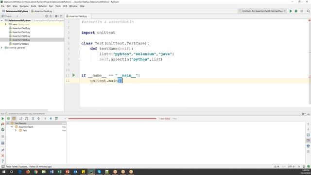Pin the Run tab
The image size is (311, 175).
click(2, 150)
